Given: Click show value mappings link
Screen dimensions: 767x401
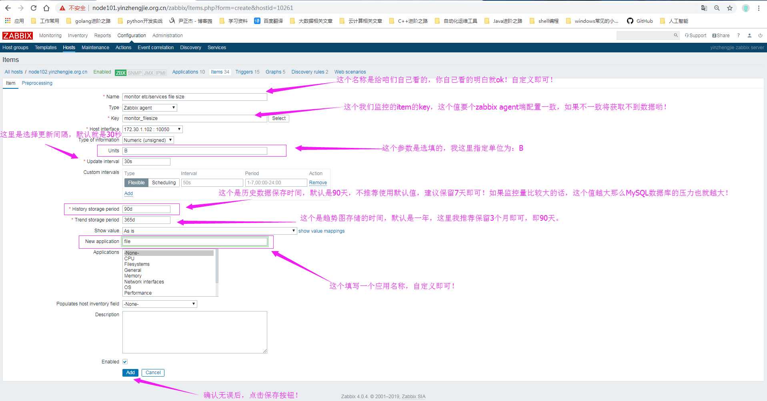Looking at the screenshot, I should [321, 231].
